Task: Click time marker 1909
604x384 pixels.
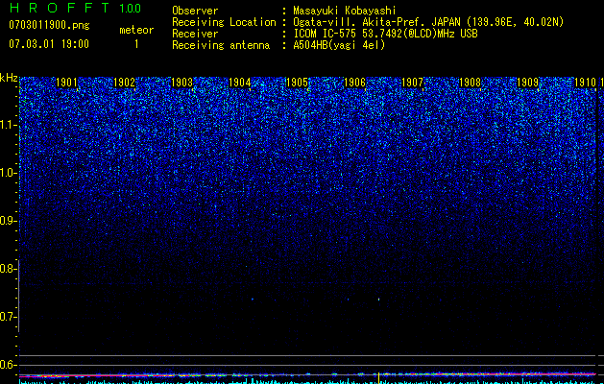Action: coord(527,83)
